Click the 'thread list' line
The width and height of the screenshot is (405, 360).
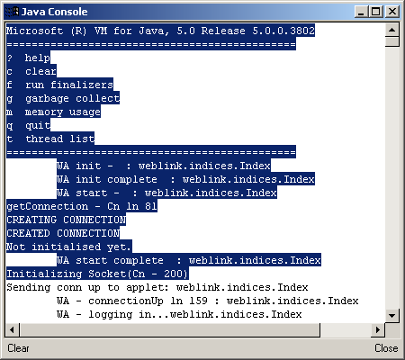[x=50, y=139]
